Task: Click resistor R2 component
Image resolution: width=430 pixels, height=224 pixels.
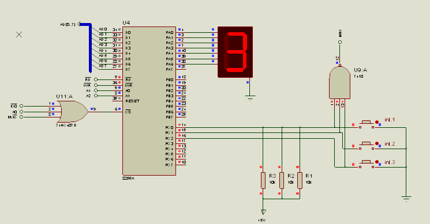Action: point(282,180)
